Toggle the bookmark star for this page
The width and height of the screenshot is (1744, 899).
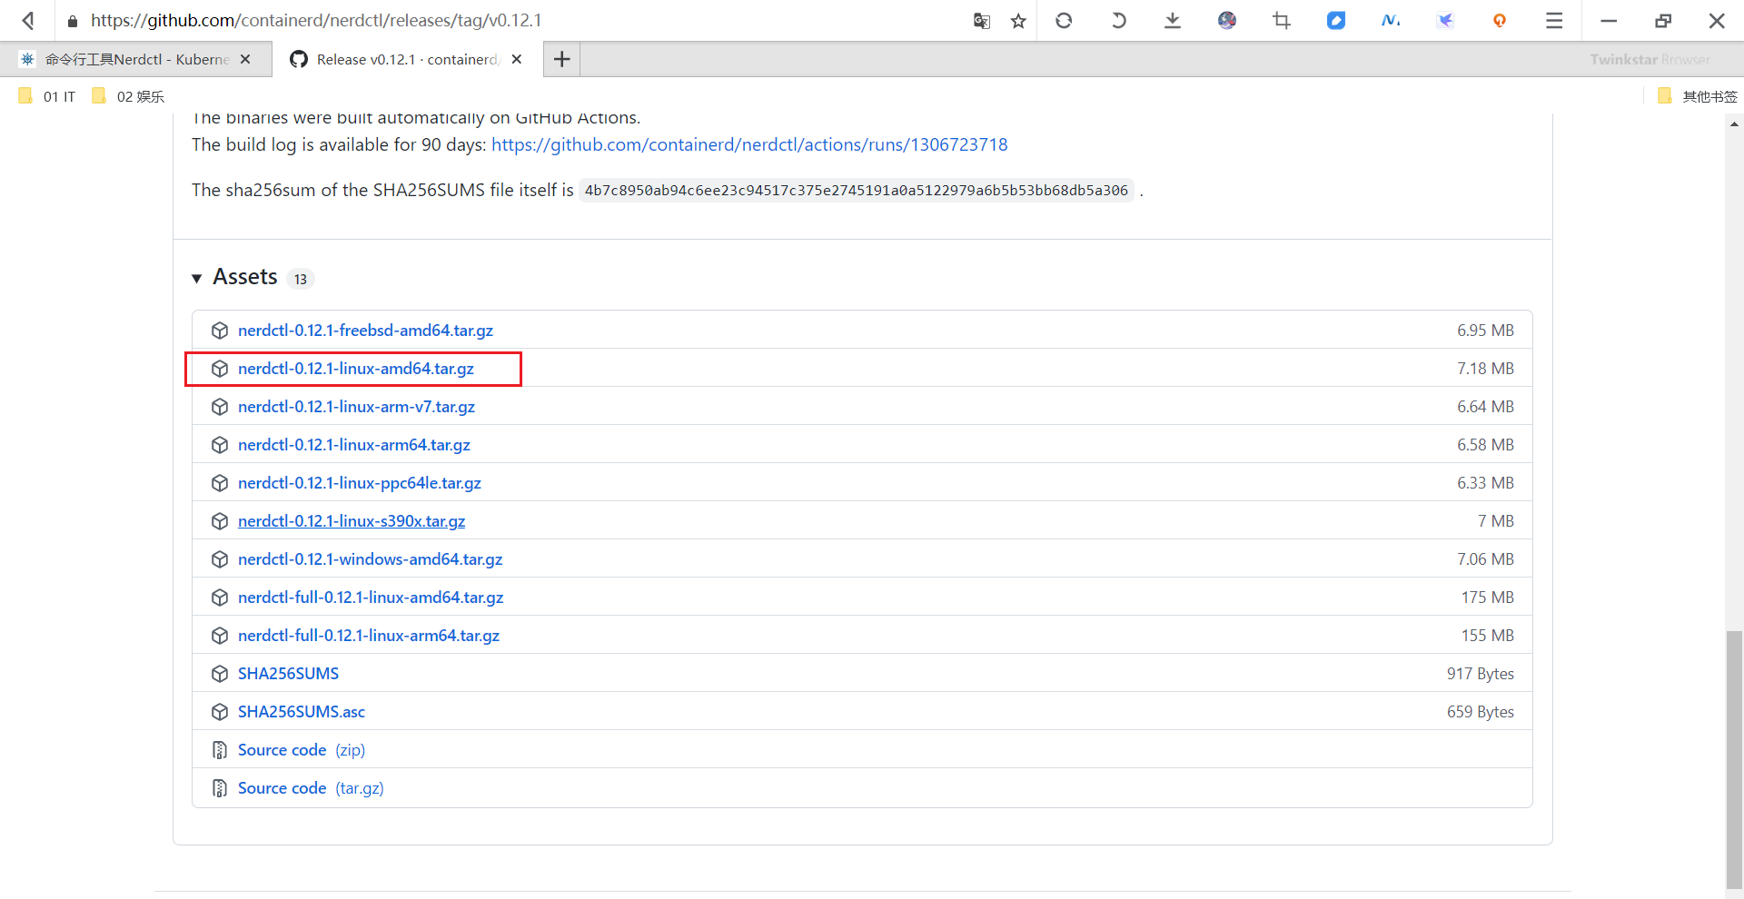[1018, 20]
